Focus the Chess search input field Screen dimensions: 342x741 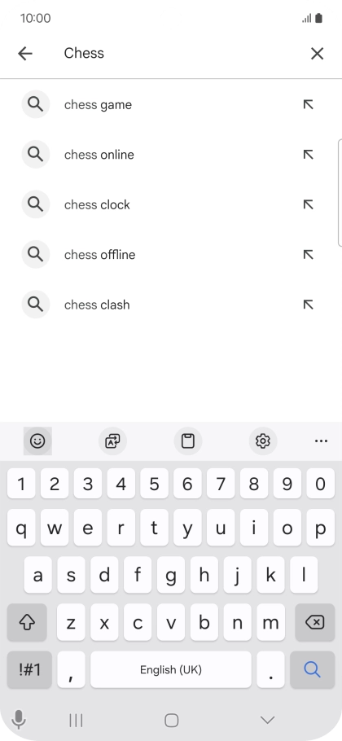179,54
